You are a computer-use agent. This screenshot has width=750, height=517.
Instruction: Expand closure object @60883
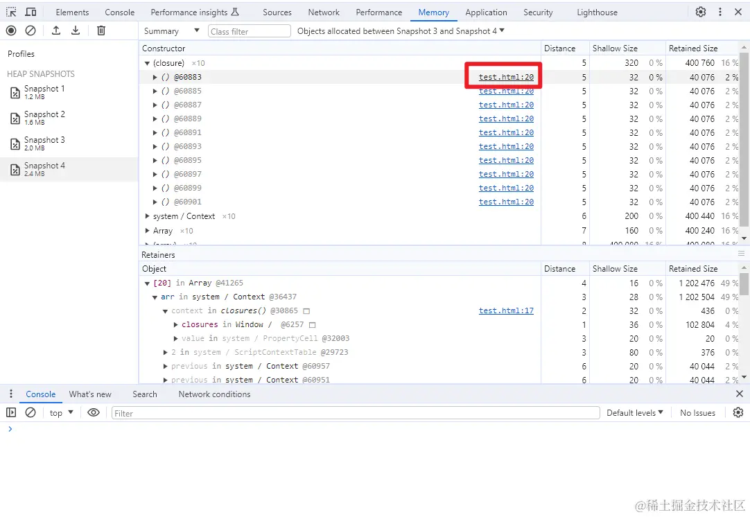point(155,77)
